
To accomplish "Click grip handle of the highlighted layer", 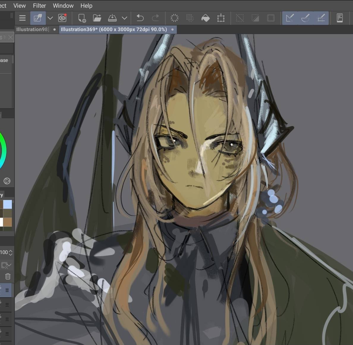I will coord(7,290).
